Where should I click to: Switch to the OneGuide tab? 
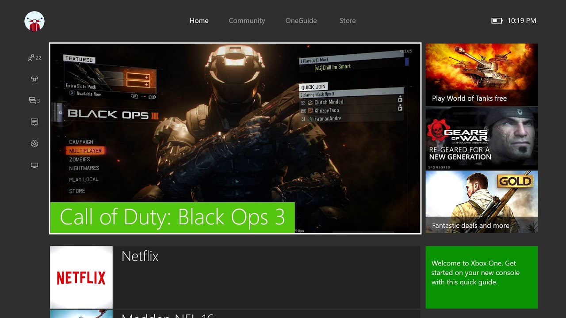pyautogui.click(x=301, y=21)
